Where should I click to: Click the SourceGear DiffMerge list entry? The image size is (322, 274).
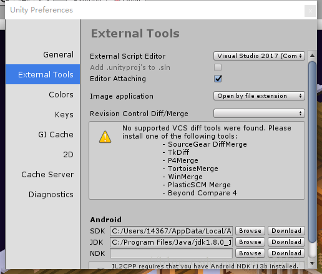click(207, 144)
